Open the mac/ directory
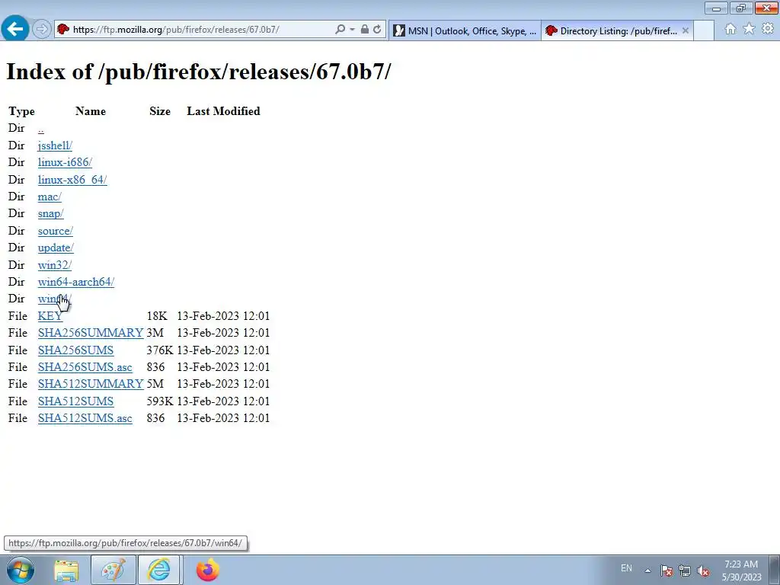This screenshot has height=585, width=780. click(50, 197)
